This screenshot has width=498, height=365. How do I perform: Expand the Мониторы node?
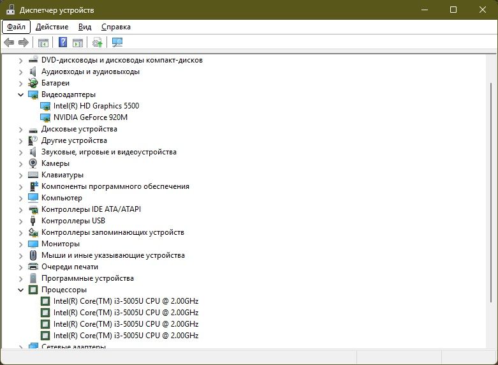coord(20,244)
